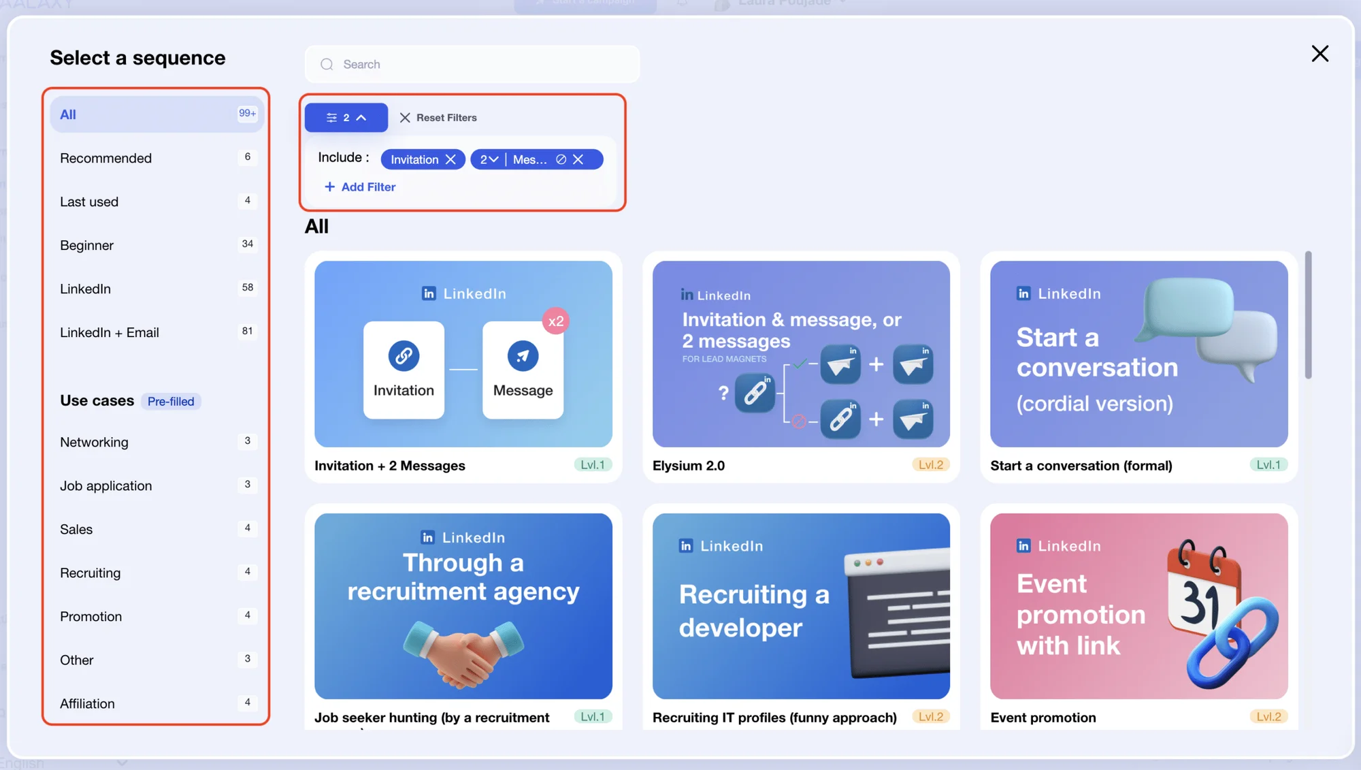Viewport: 1361px width, 770px height.
Task: Open the Sales use case
Action: point(157,529)
